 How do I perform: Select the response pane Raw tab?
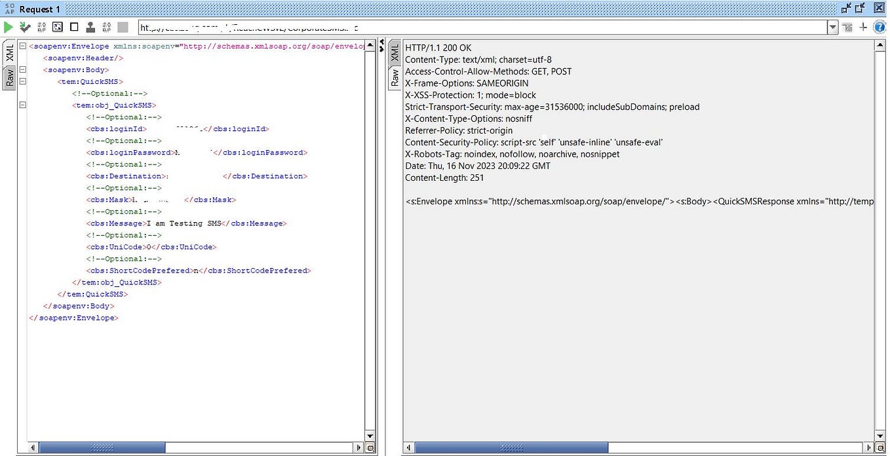pos(395,77)
